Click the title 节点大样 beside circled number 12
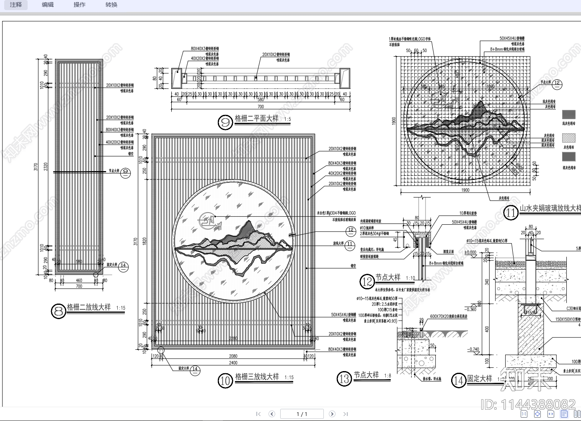This screenshot has width=581, height=421. pos(388,277)
